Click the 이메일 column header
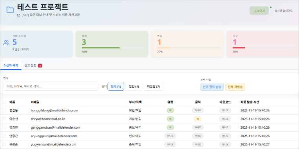 click(x=35, y=102)
